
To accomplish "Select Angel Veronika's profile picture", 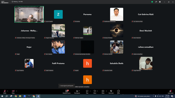I will pyautogui.click(x=58, y=31).
